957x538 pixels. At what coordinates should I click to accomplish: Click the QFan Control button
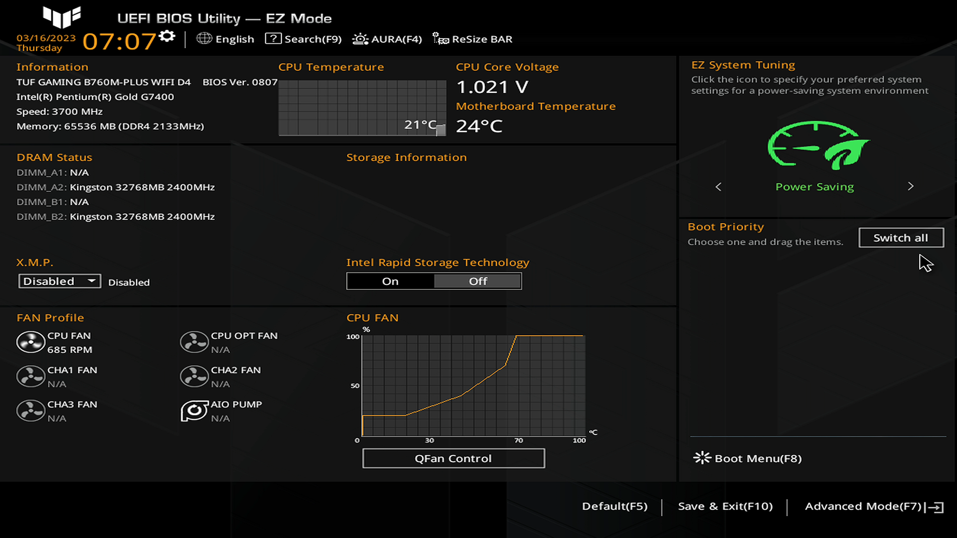(453, 458)
